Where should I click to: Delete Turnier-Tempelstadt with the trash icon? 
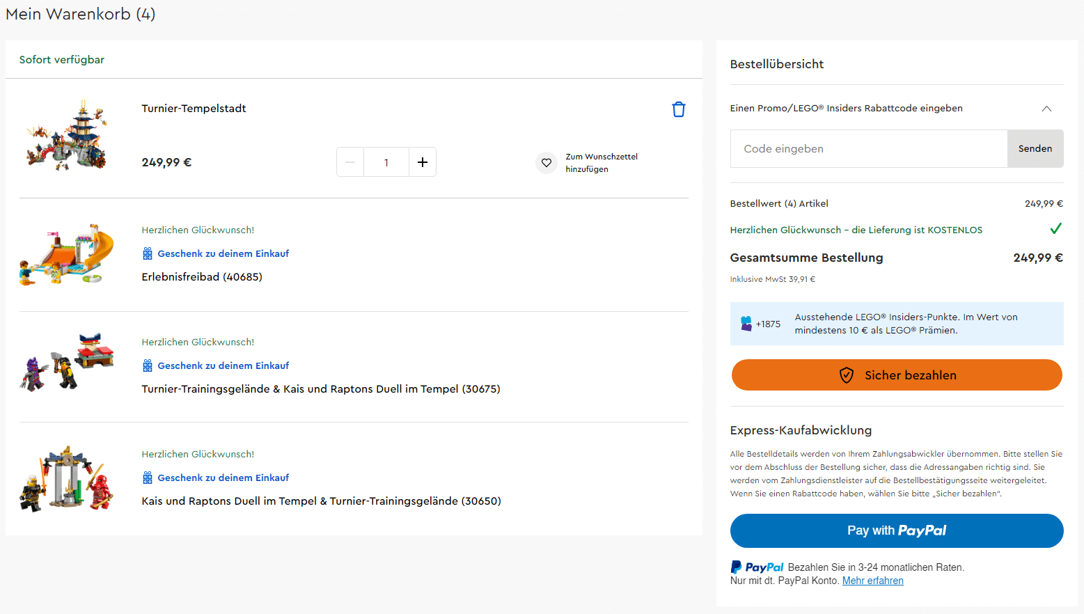pos(679,109)
